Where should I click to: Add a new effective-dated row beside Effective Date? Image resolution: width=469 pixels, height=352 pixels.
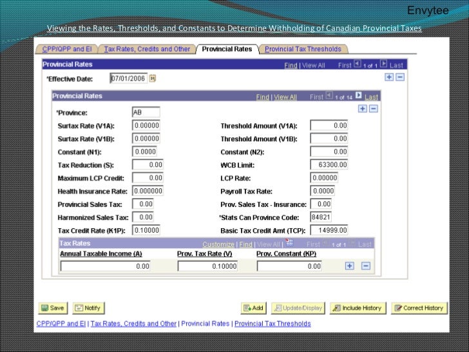(389, 77)
